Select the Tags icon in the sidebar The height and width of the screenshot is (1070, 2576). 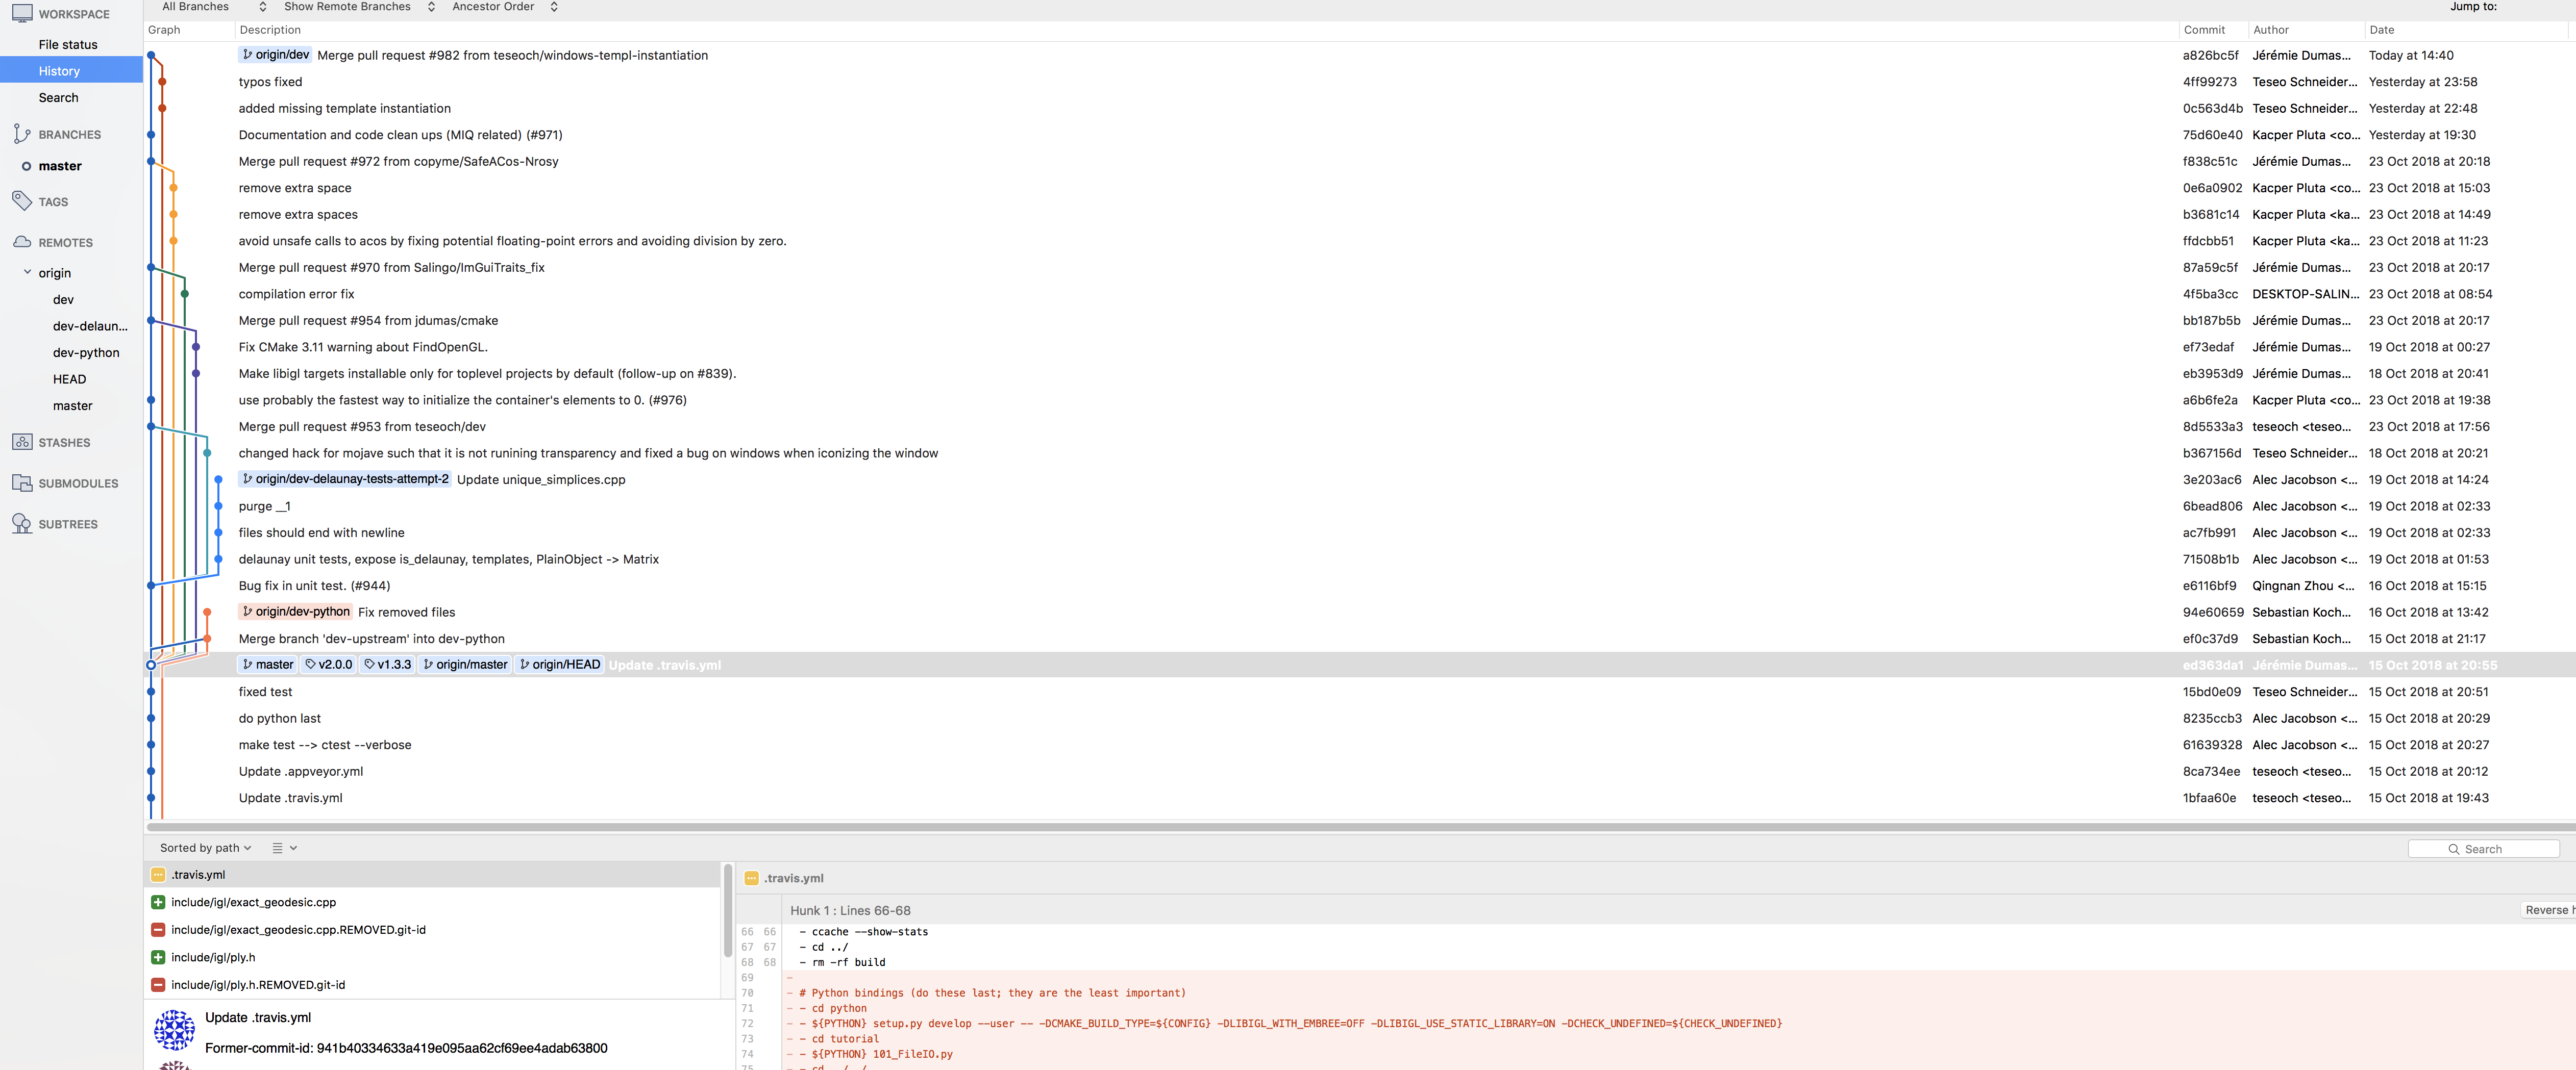(x=21, y=201)
